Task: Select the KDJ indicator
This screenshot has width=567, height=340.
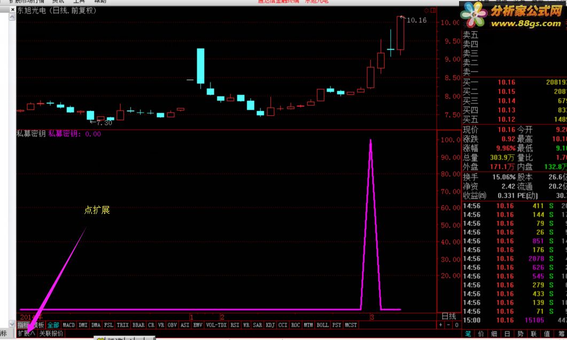Action: [x=270, y=325]
